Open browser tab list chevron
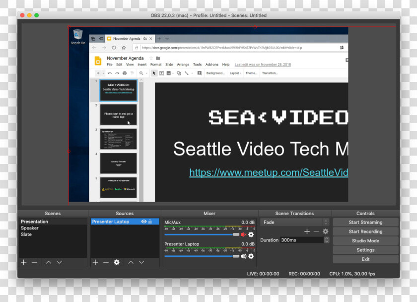 coord(167,39)
